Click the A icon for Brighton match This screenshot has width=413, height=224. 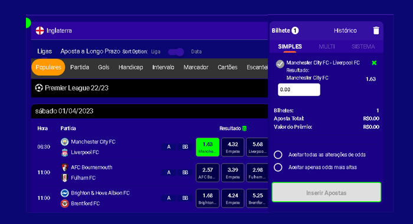[x=169, y=198]
